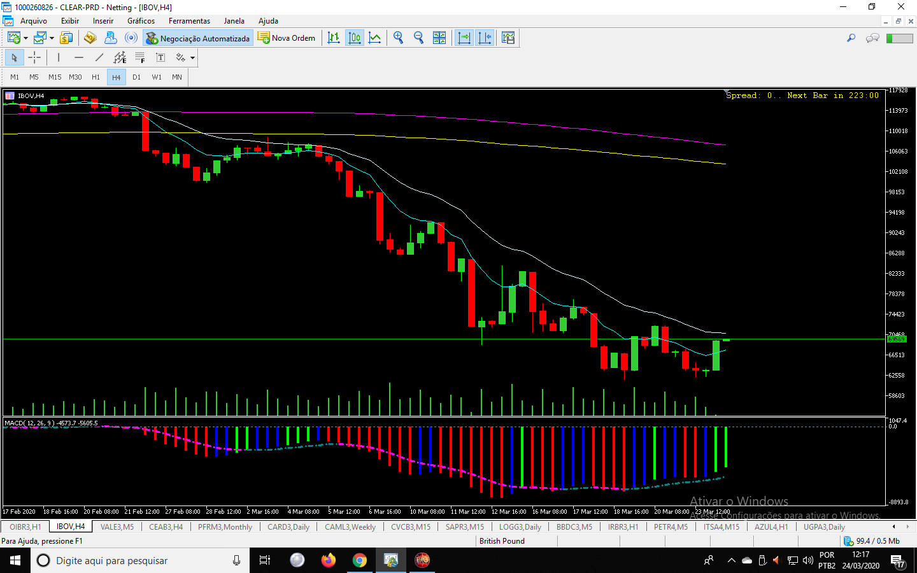Open the Janela menu
Viewport: 917px width, 573px height.
tap(234, 21)
